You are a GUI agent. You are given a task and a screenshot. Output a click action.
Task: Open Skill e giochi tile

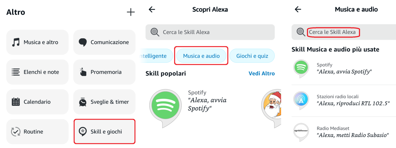click(x=104, y=132)
